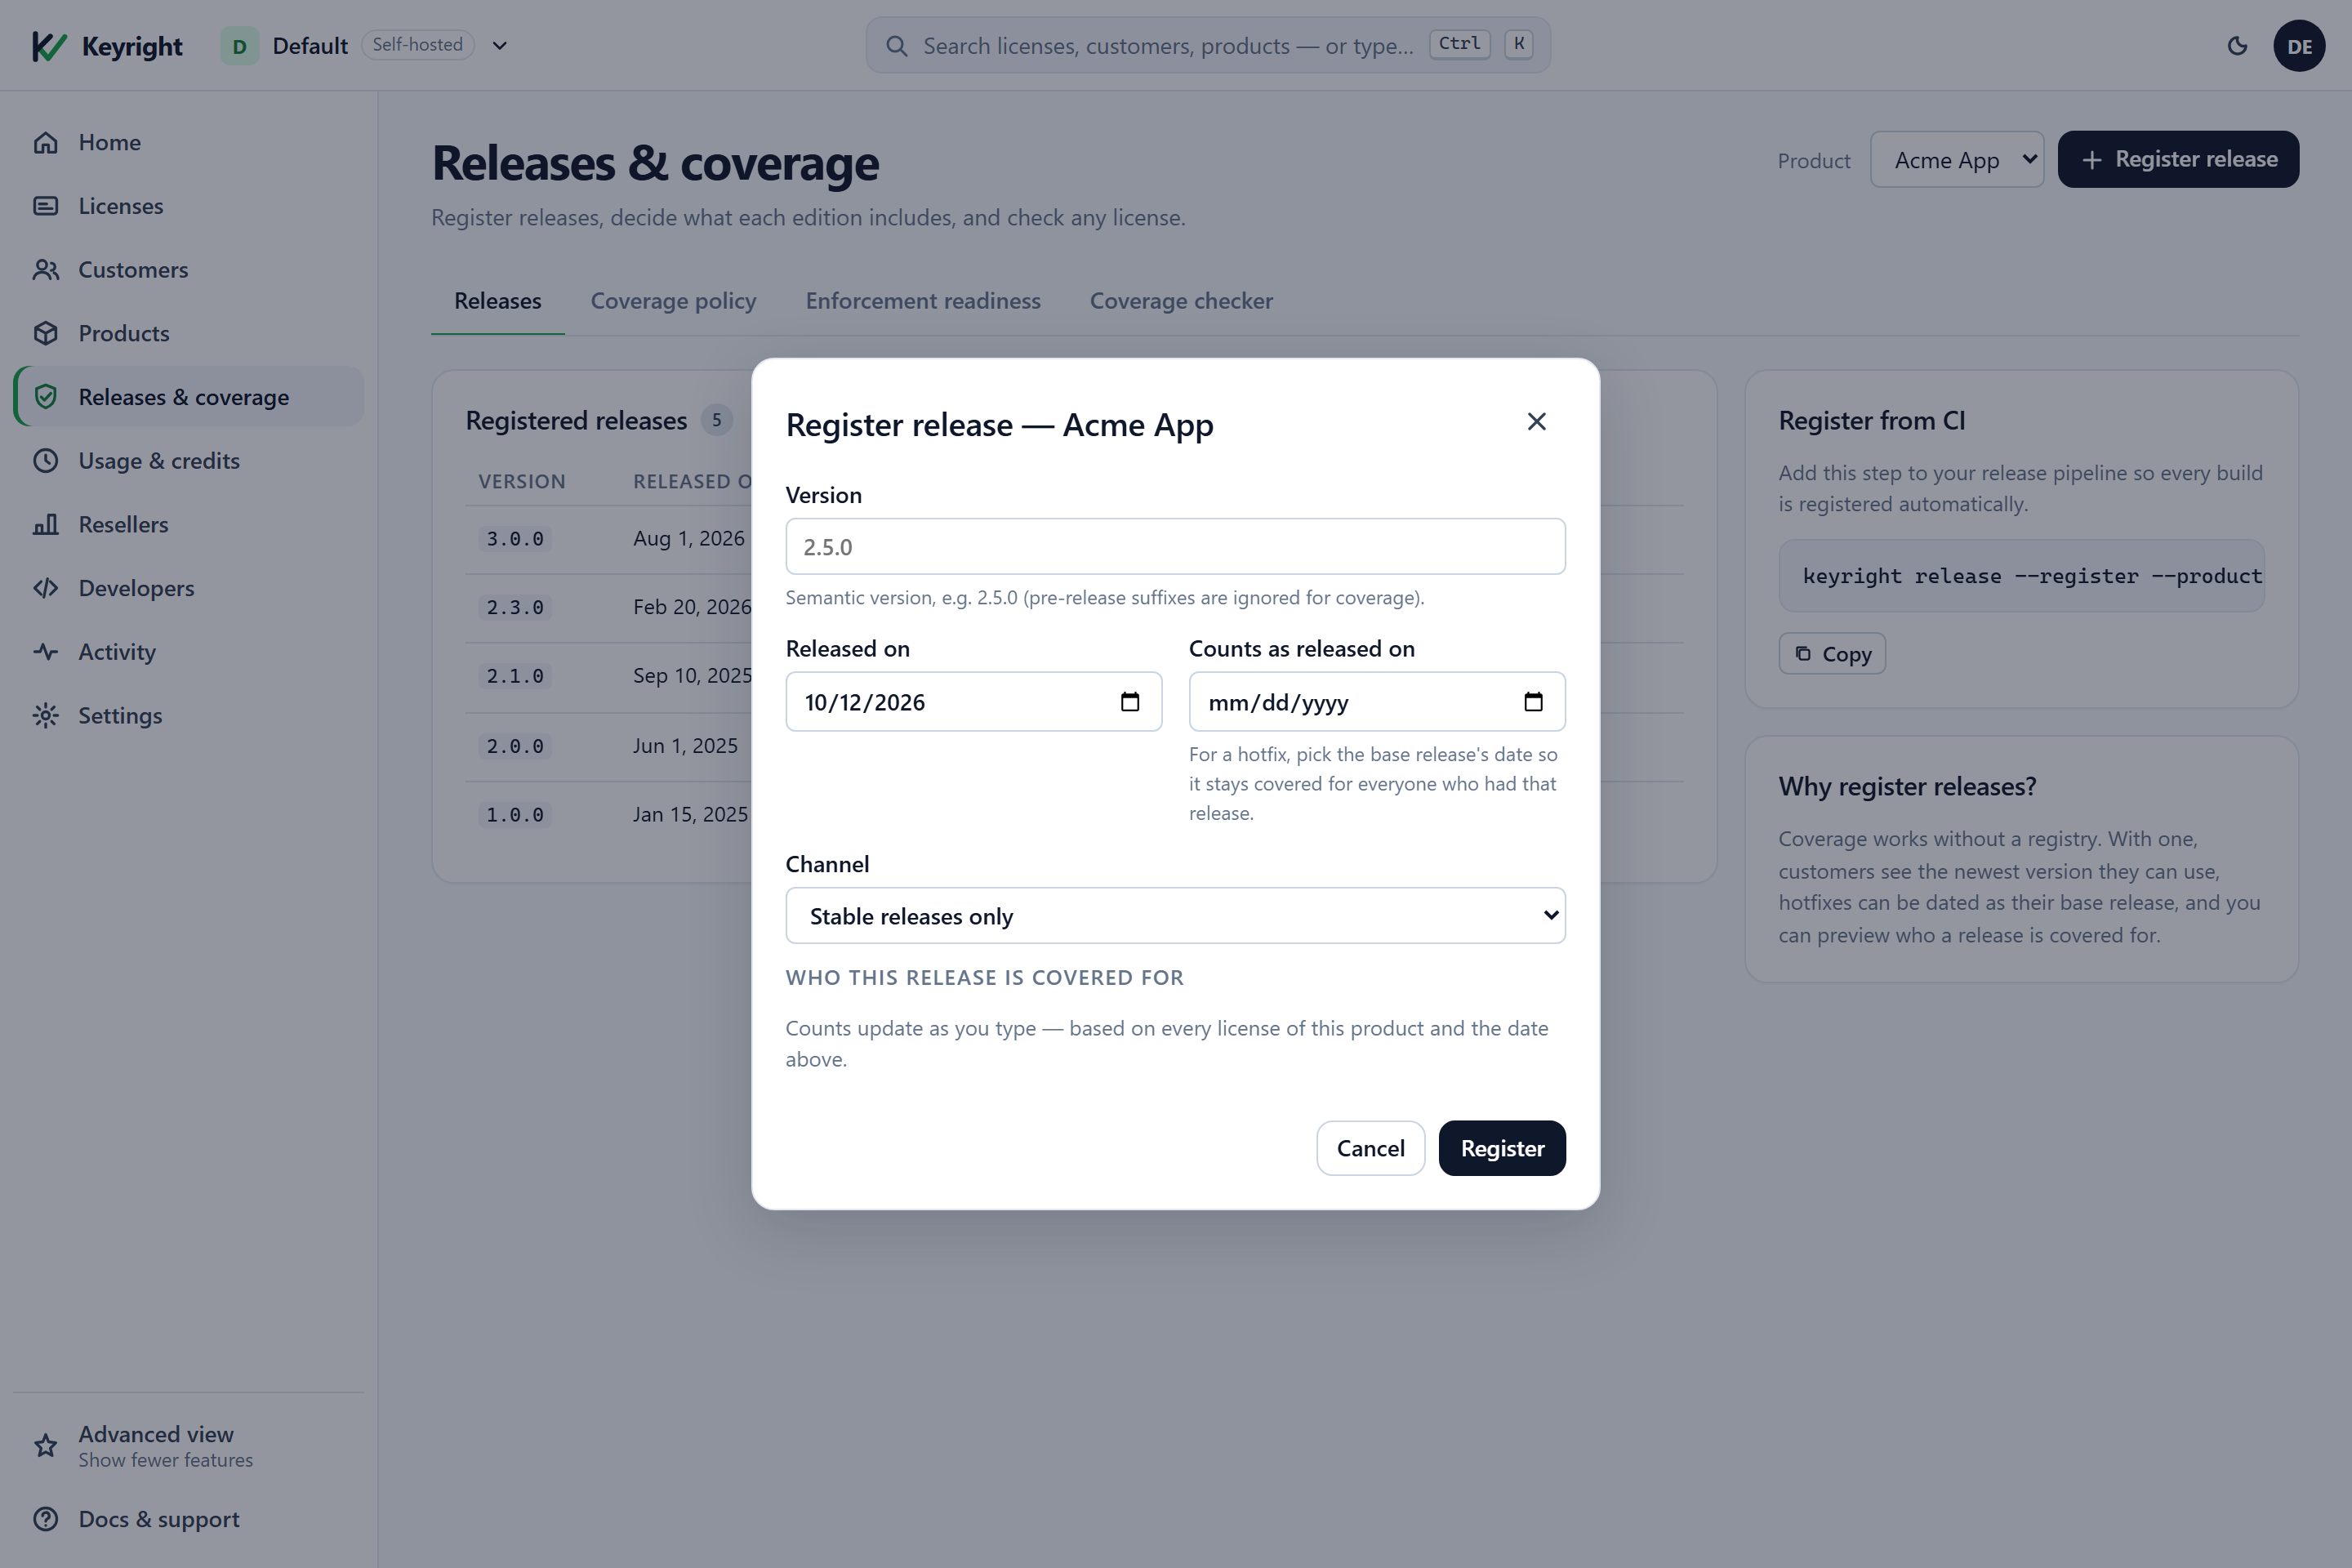2352x1568 pixels.
Task: Cancel the Register release dialog
Action: click(1370, 1148)
